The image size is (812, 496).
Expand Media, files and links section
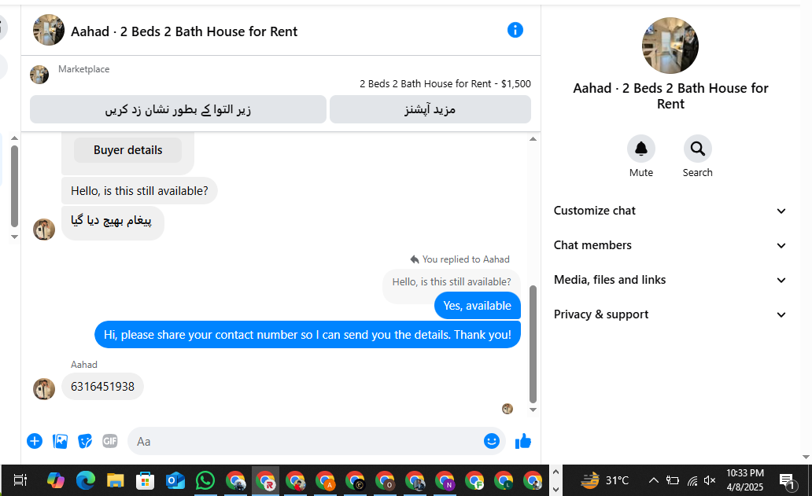670,280
